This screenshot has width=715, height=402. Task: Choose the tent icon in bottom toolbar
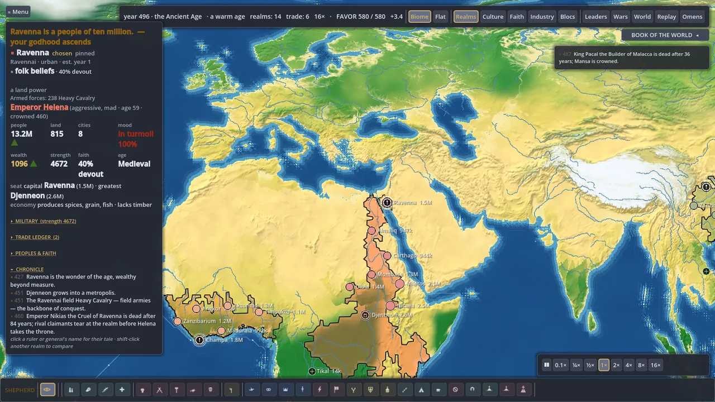click(421, 390)
